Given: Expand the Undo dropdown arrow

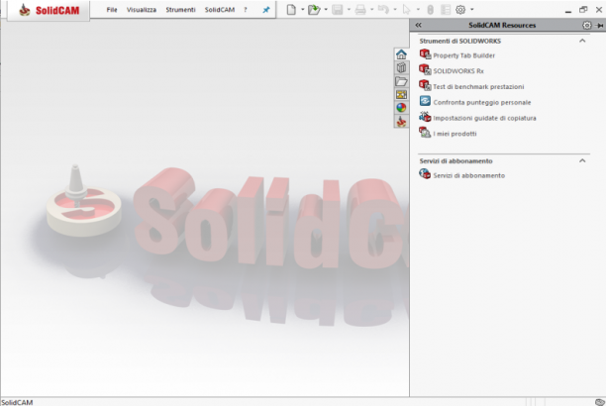Looking at the screenshot, I should click(395, 10).
